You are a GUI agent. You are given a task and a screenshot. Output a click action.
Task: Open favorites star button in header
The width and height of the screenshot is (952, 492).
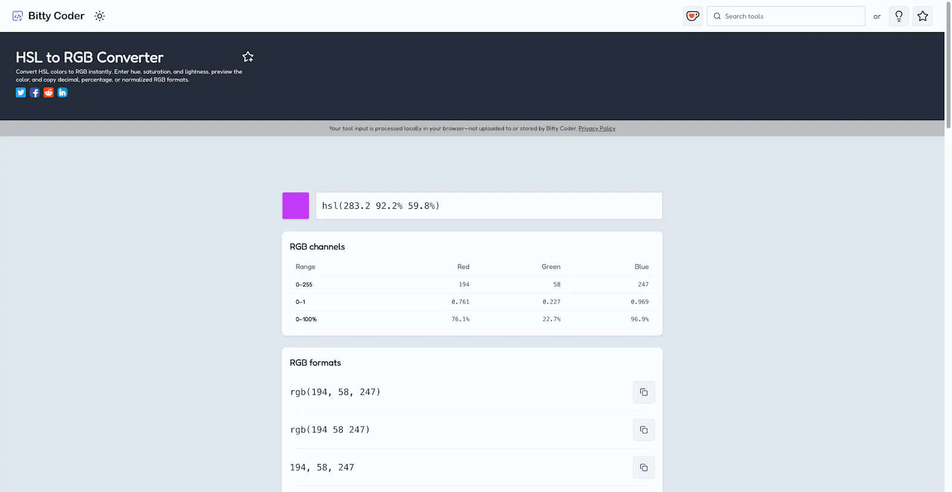(923, 16)
